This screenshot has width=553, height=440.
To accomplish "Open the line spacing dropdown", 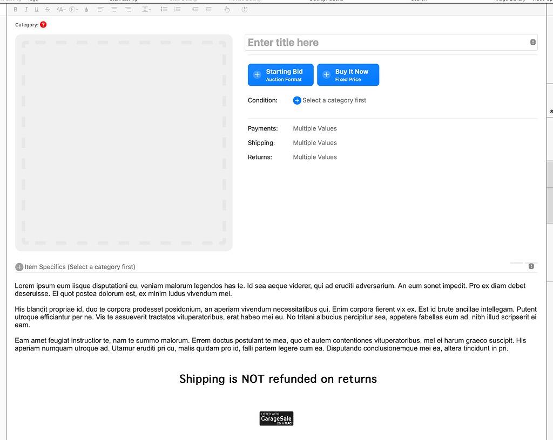I will coord(146,9).
